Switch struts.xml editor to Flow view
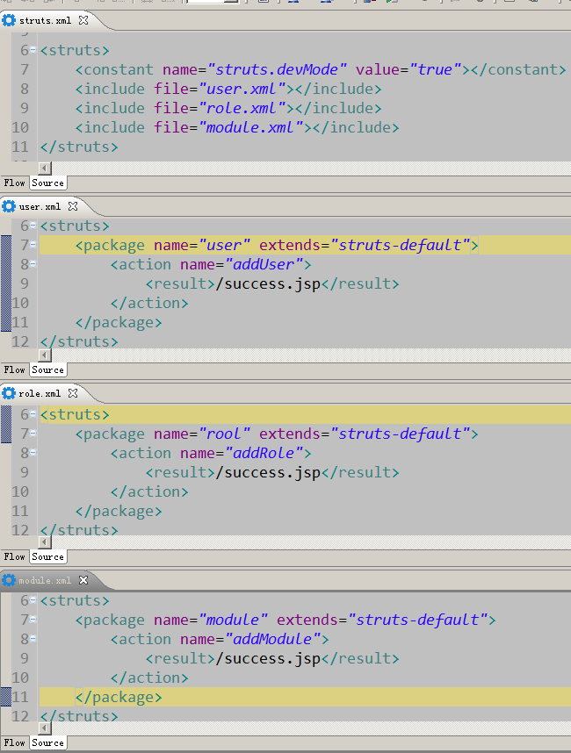 14,183
